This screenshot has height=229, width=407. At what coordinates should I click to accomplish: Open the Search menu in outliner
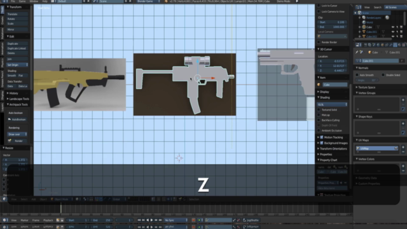pos(377,7)
